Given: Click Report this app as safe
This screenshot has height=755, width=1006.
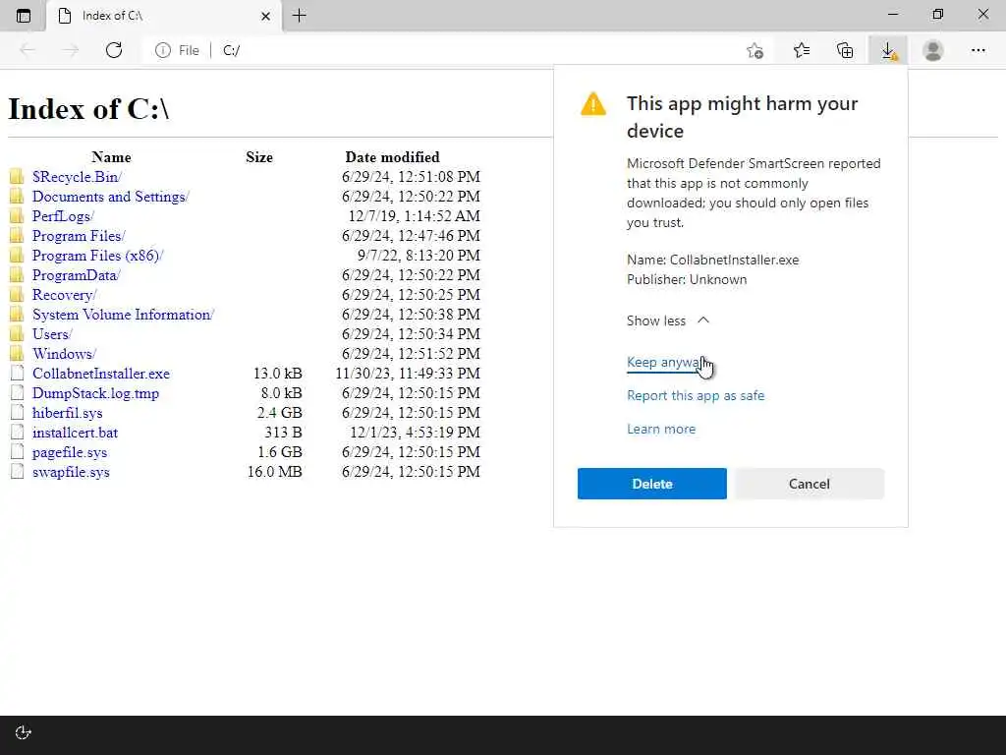Looking at the screenshot, I should point(696,395).
